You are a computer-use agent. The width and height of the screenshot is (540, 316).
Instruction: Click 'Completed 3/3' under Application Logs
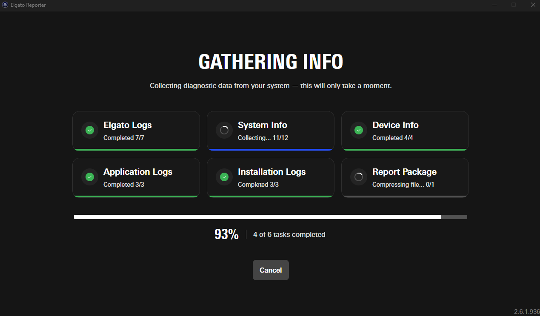[x=124, y=185]
